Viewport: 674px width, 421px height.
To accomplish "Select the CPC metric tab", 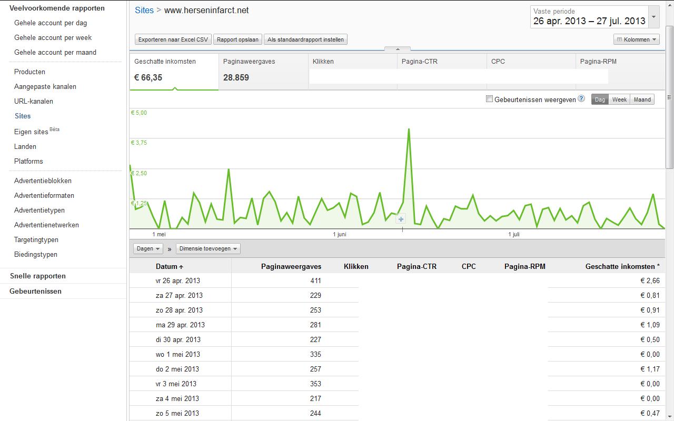I will point(531,72).
